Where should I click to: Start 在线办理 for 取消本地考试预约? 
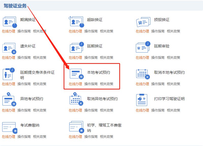(142, 84)
